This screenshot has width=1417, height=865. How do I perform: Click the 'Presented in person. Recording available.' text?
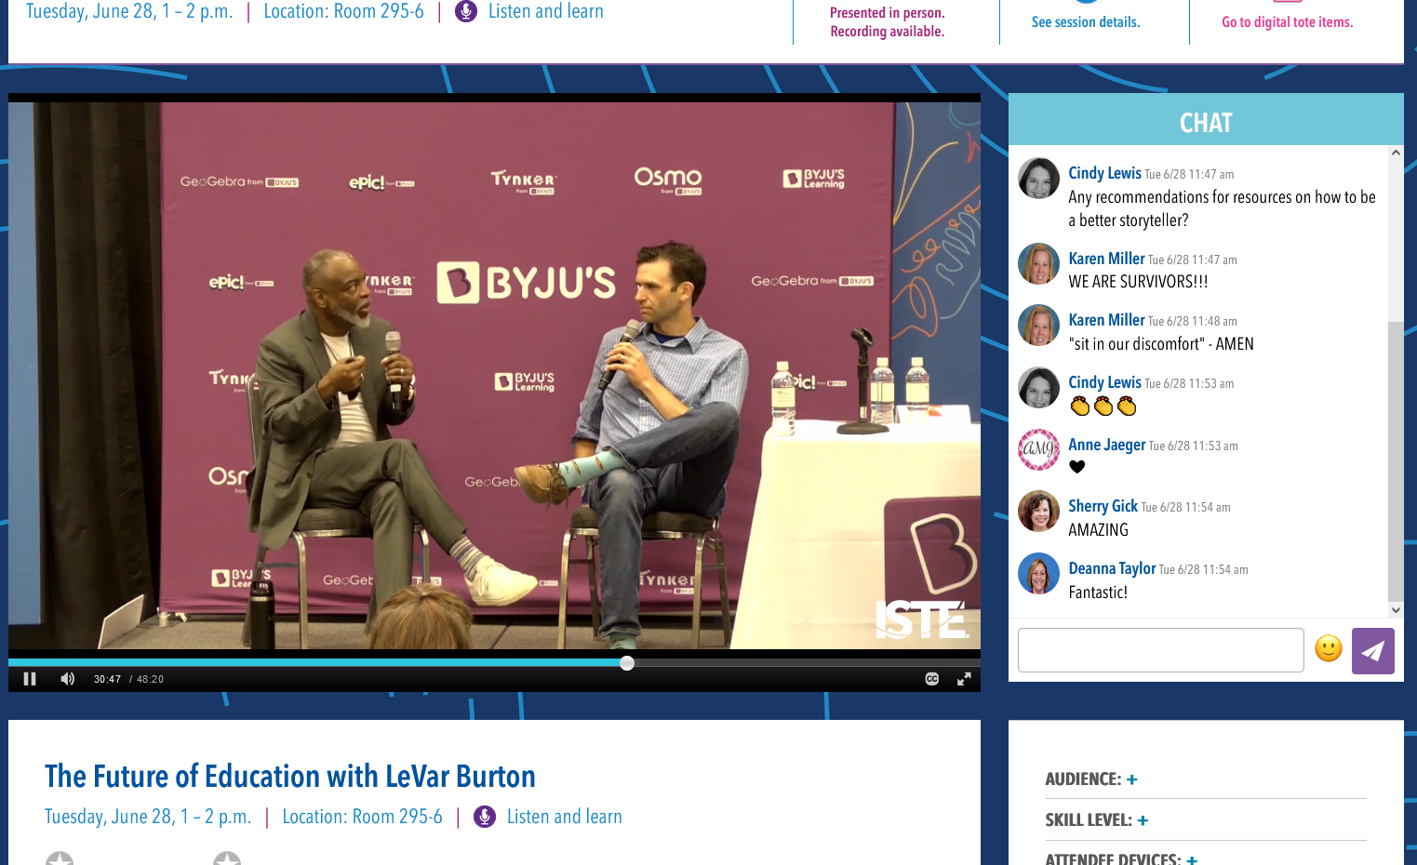point(888,22)
